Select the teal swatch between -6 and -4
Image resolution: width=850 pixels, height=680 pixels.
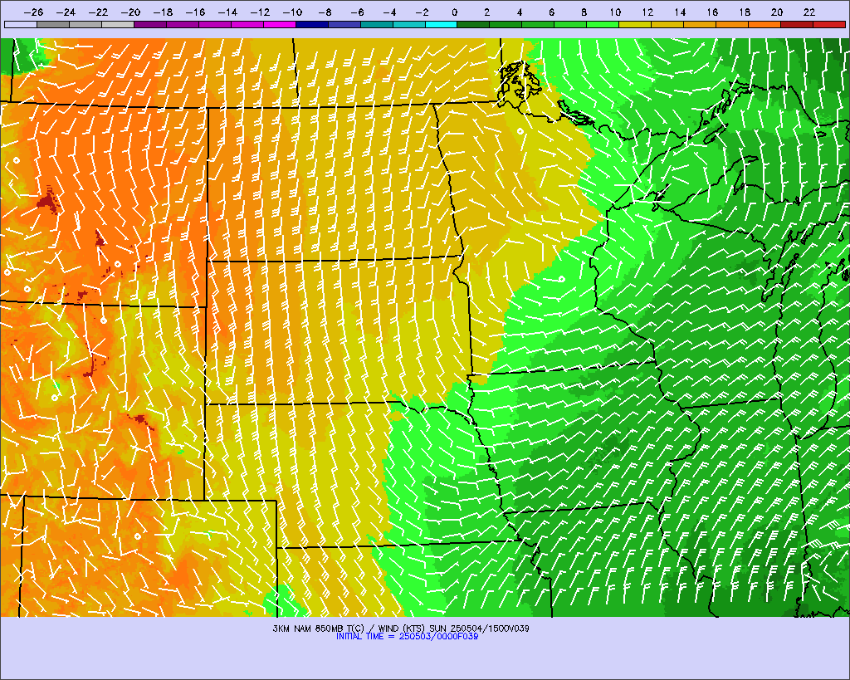coord(377,24)
